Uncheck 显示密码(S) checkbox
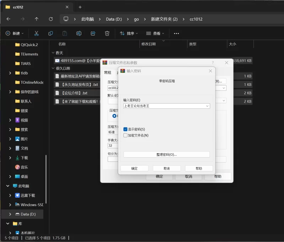This screenshot has width=284, height=242. point(125,129)
